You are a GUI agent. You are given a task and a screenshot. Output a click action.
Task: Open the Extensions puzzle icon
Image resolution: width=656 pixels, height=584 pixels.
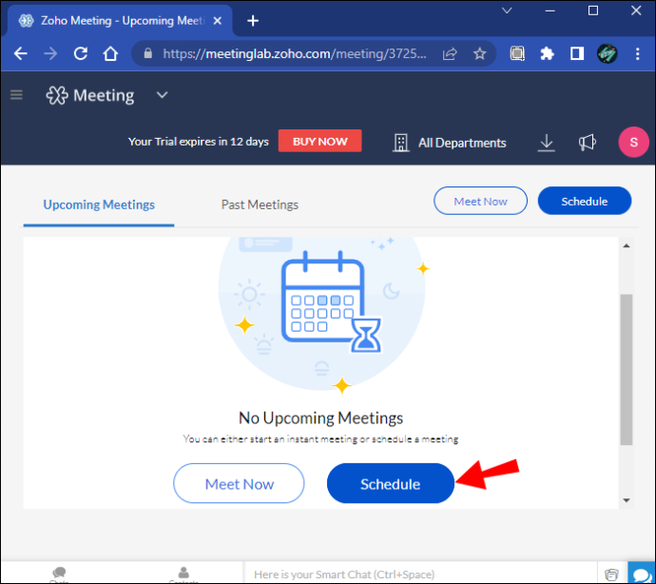point(547,53)
